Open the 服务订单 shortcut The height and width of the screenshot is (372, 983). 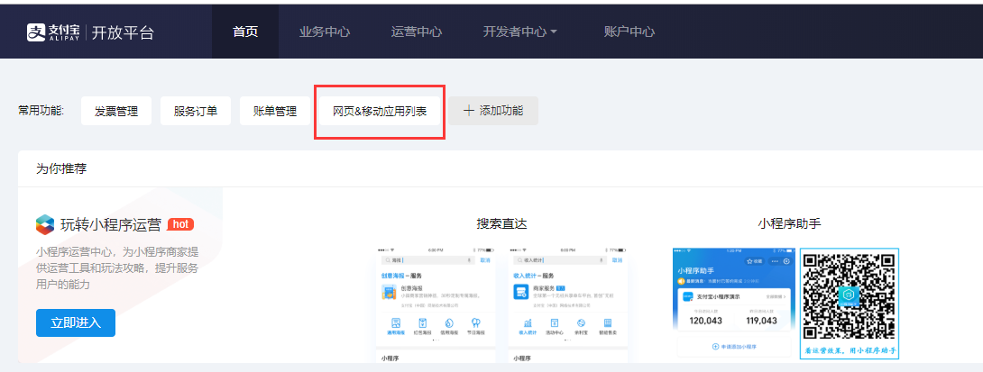[196, 112]
